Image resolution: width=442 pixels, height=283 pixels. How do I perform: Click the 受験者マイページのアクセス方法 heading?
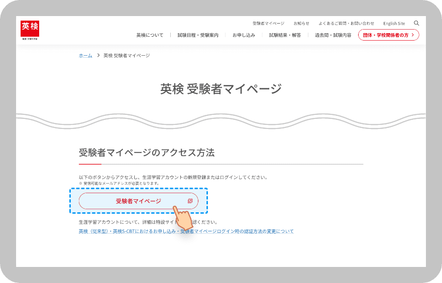(x=147, y=153)
